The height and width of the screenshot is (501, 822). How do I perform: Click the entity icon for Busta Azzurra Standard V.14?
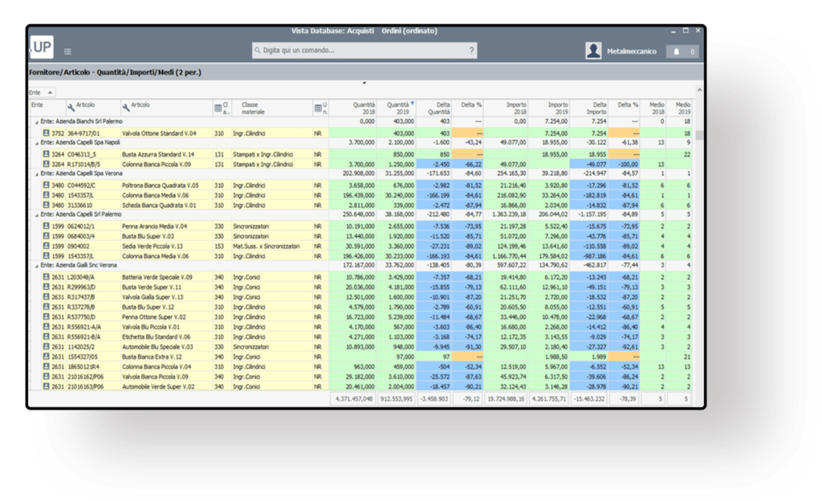pyautogui.click(x=46, y=153)
